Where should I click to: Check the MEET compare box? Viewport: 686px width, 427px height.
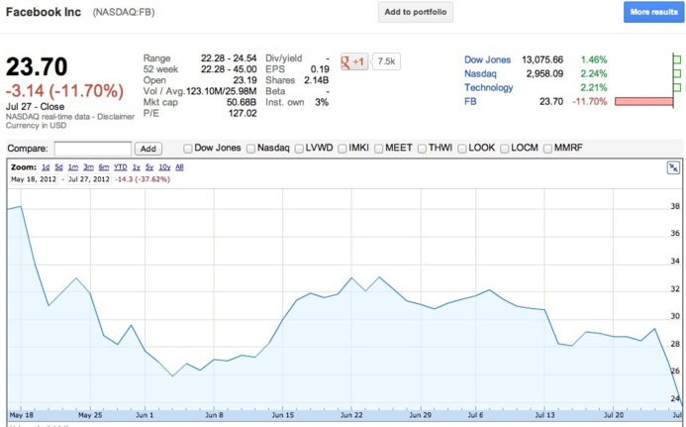pyautogui.click(x=378, y=149)
